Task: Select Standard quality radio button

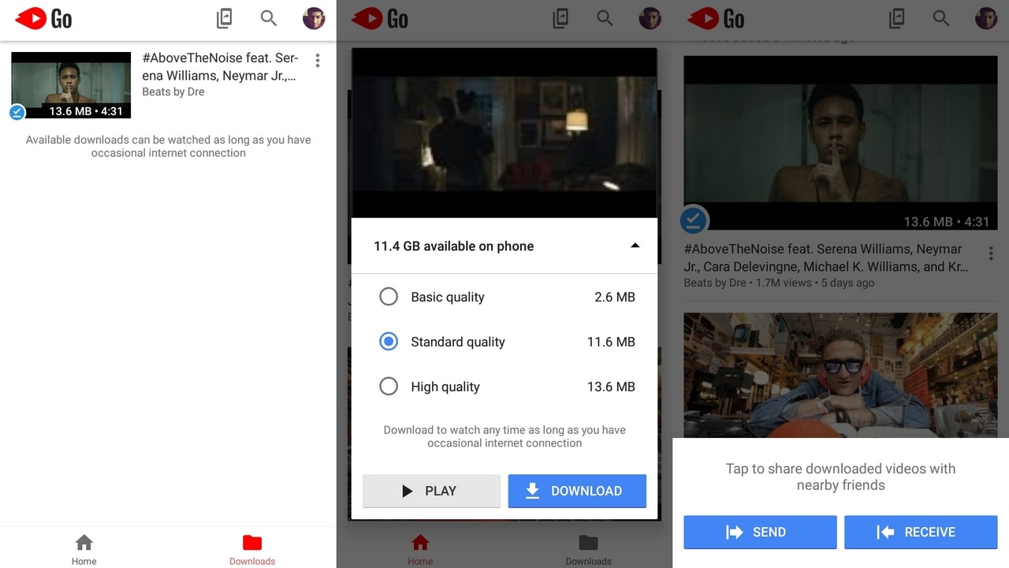Action: pyautogui.click(x=389, y=342)
